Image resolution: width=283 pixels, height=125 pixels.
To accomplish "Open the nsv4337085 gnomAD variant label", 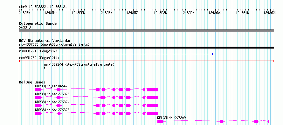I will click(x=54, y=44).
